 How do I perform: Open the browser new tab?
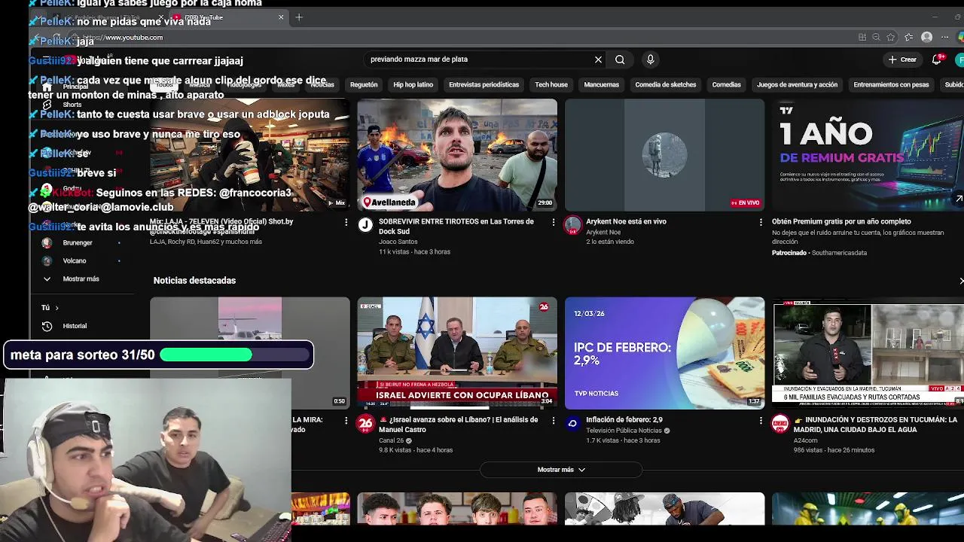pos(299,17)
